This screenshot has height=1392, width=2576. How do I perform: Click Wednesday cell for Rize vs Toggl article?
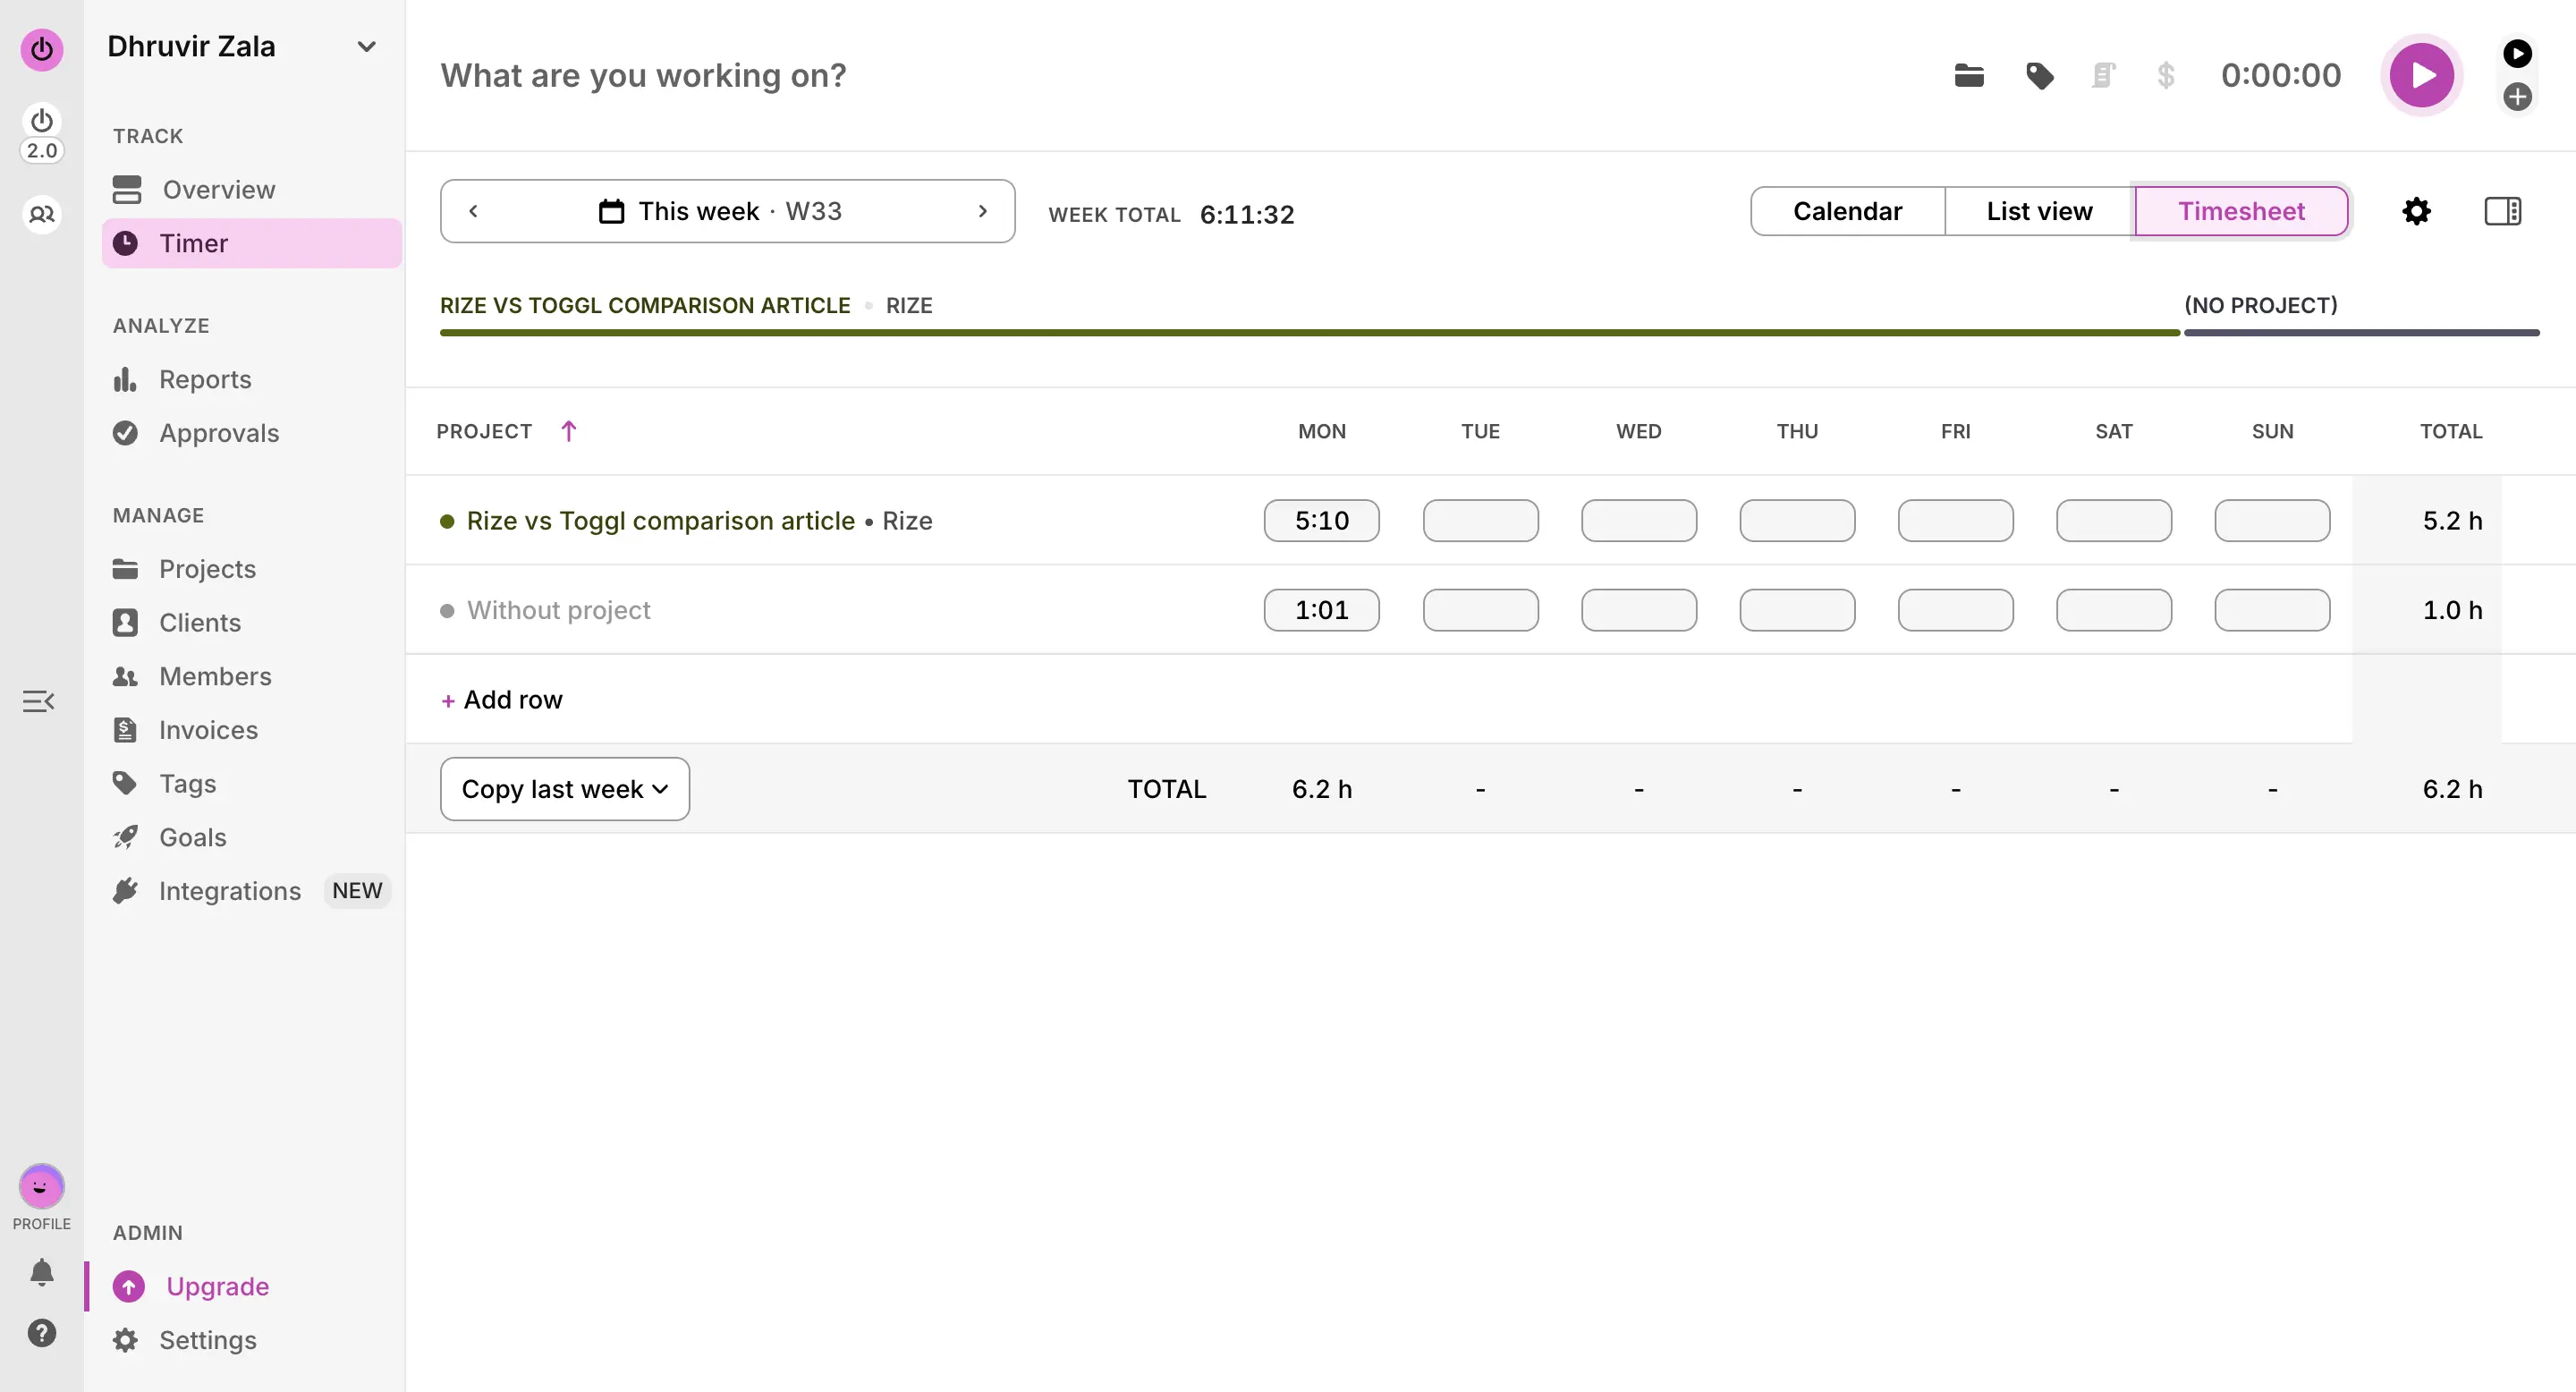(x=1638, y=521)
